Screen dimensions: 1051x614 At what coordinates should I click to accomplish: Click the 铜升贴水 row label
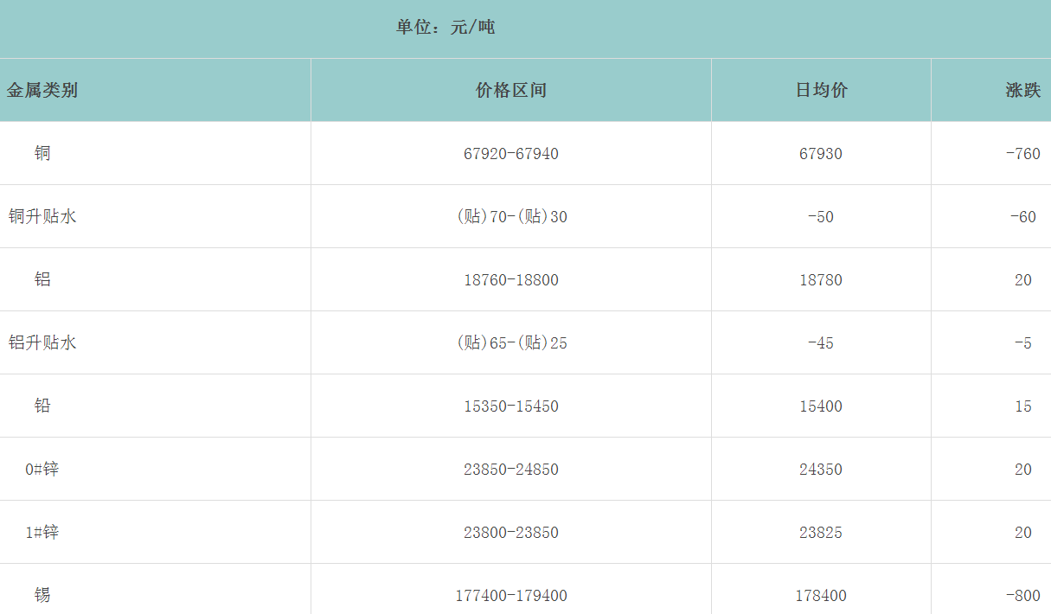42,216
